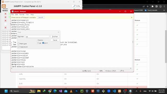Click Windows (CRLF) in status bar
Viewport: 167px width, 94px height.
point(111,71)
